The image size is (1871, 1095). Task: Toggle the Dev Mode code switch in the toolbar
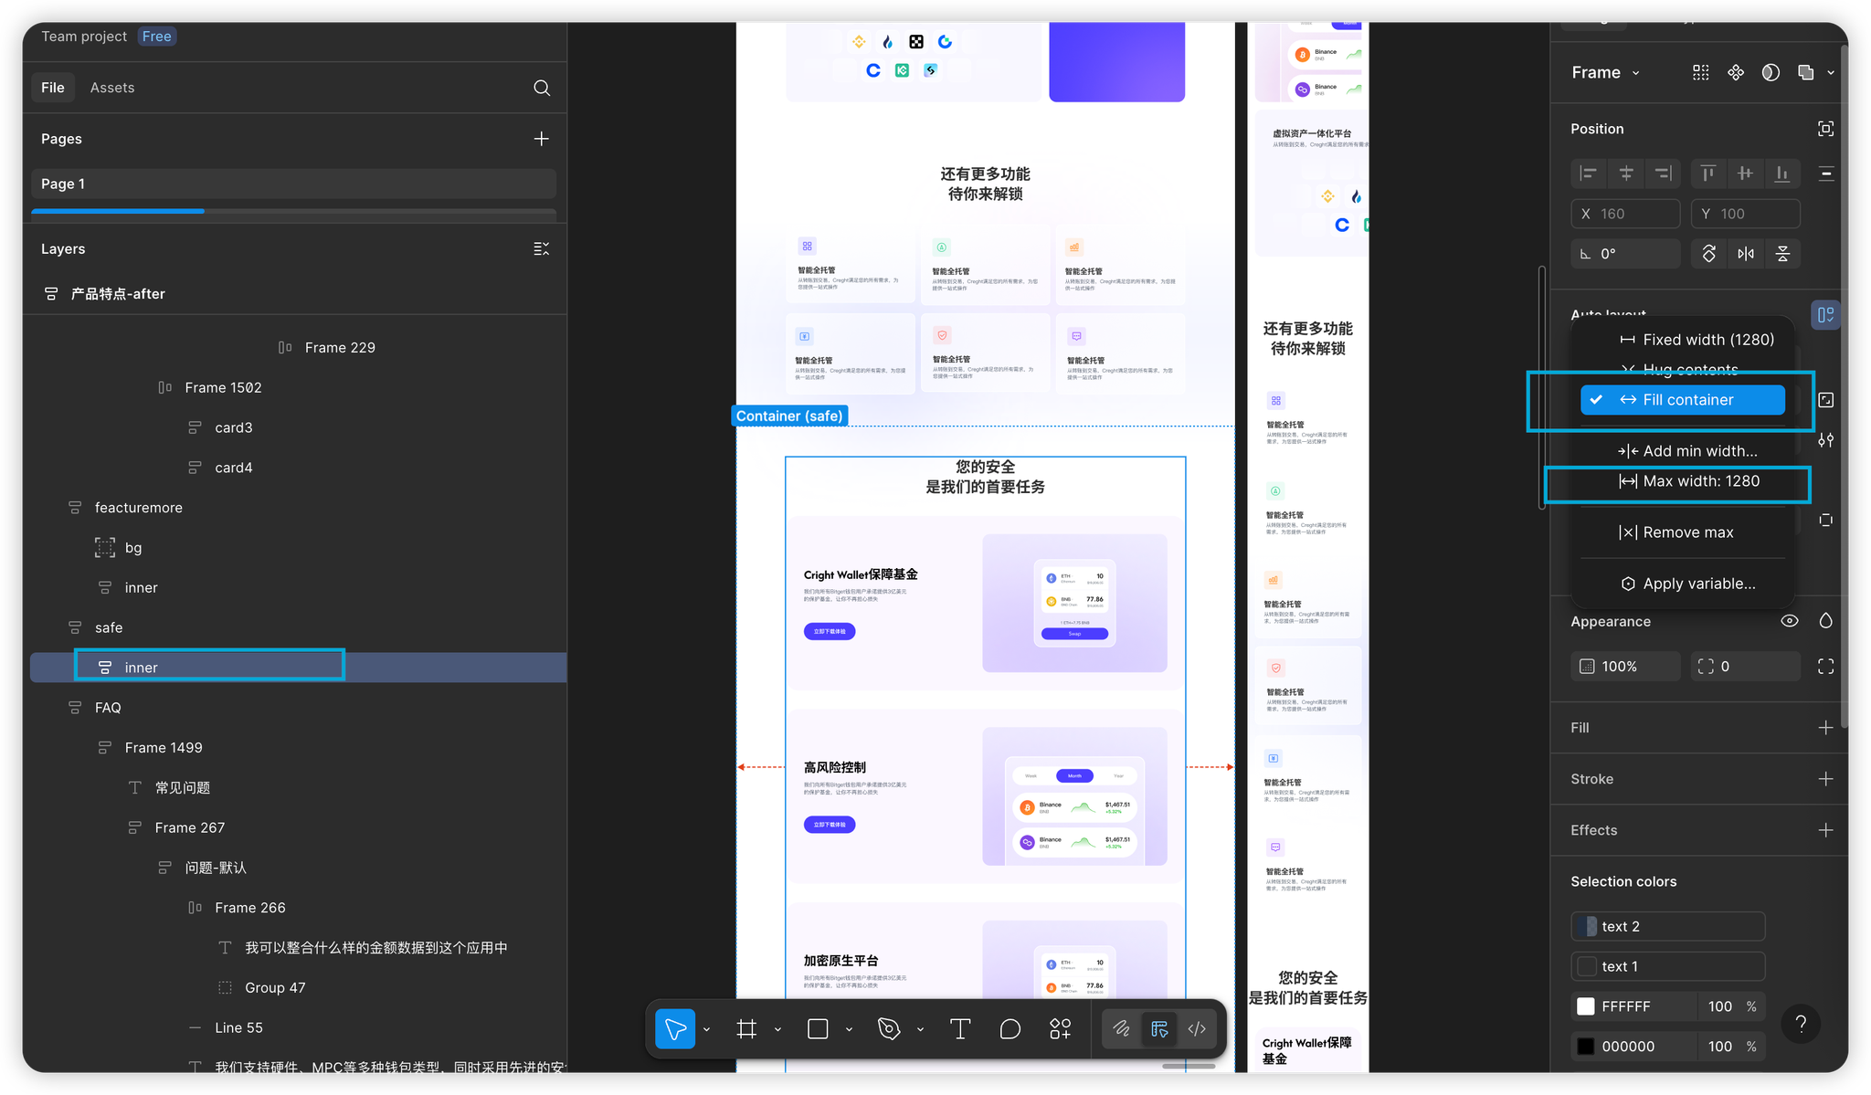click(x=1197, y=1029)
